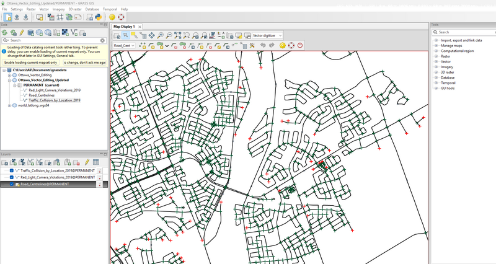Expand Import, export and link data
This screenshot has height=264, width=496.
[436, 40]
